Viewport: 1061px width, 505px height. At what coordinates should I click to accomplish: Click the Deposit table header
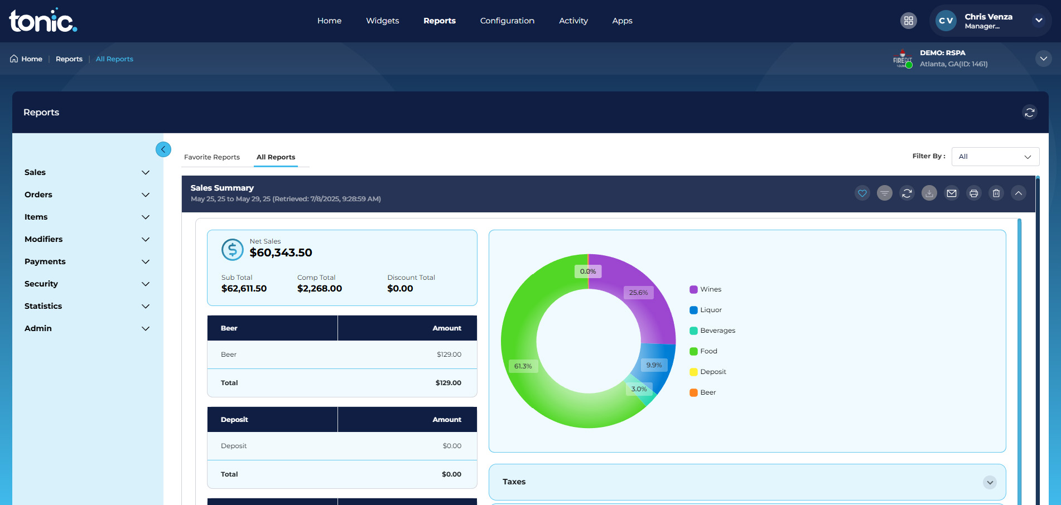pyautogui.click(x=342, y=420)
